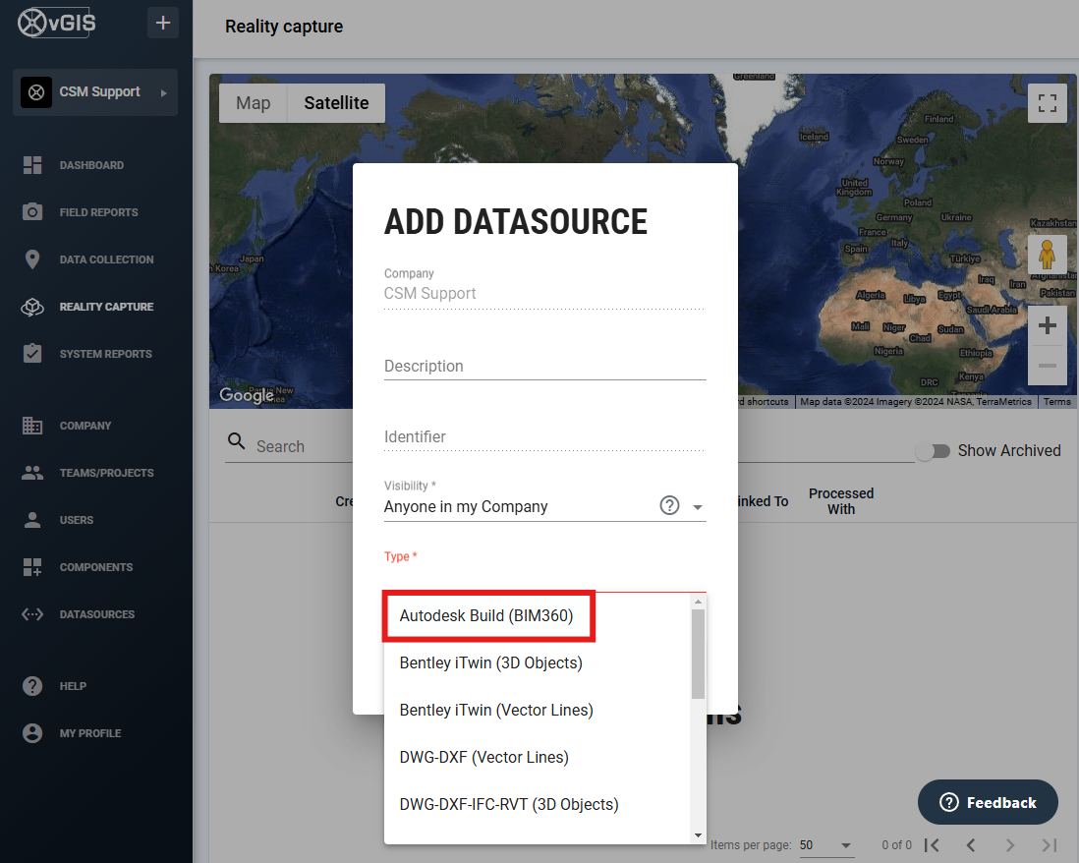
Task: Switch map to Satellite view
Action: tap(336, 103)
